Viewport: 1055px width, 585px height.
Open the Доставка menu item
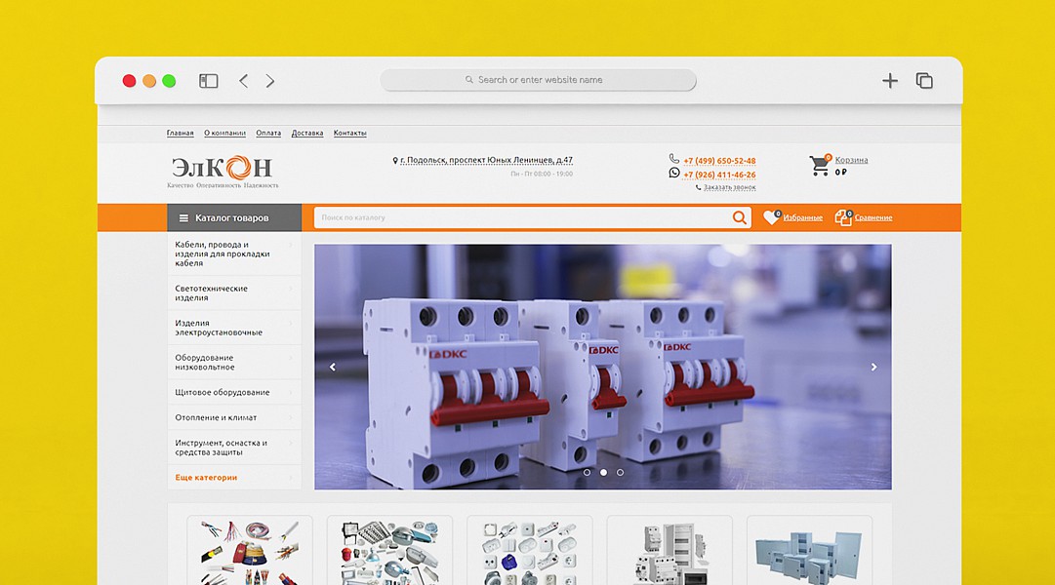[x=307, y=134]
